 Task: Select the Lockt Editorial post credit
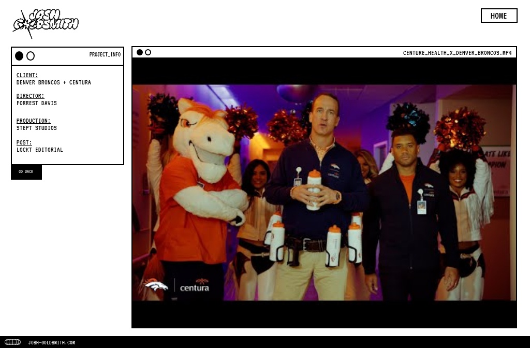[x=39, y=150]
